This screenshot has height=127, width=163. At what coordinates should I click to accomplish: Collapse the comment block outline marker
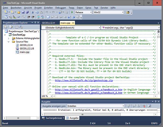coord(47,31)
